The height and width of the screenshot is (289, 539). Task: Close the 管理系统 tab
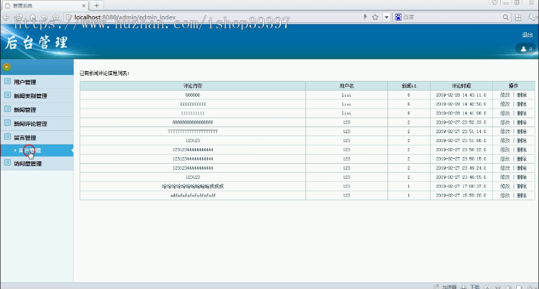[x=84, y=6]
